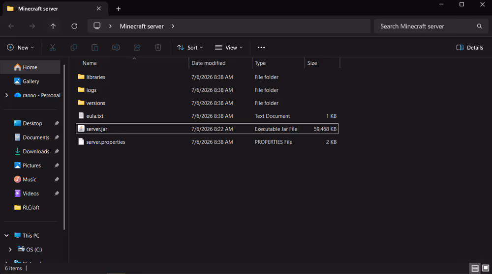Open the See more ellipsis menu

click(261, 48)
